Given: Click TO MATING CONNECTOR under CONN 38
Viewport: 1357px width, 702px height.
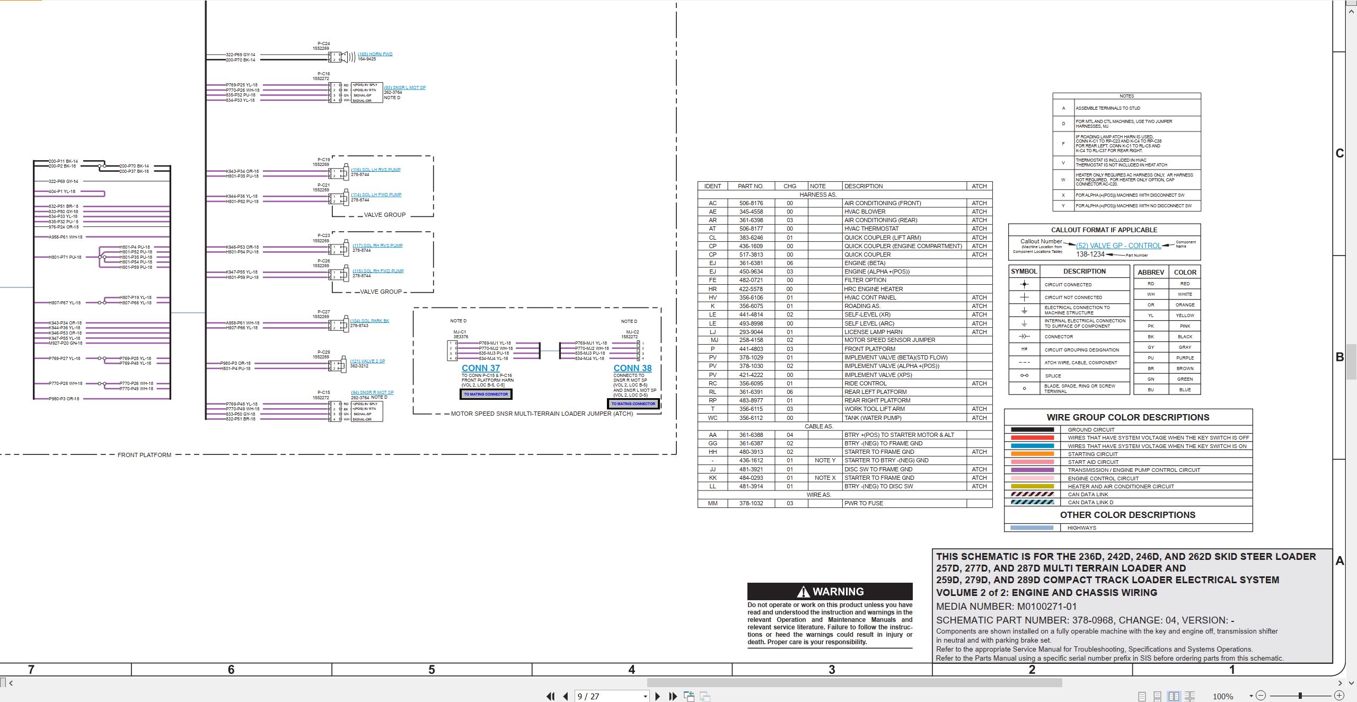Looking at the screenshot, I should tap(633, 403).
